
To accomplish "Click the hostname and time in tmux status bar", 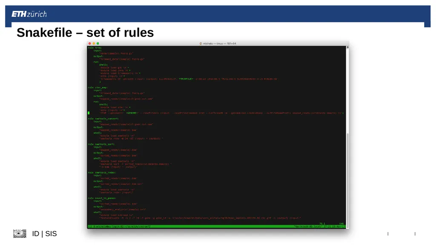I will coord(320,227).
